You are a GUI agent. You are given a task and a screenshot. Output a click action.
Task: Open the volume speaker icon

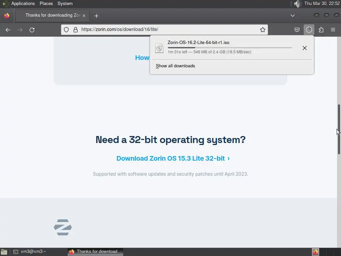(297, 4)
